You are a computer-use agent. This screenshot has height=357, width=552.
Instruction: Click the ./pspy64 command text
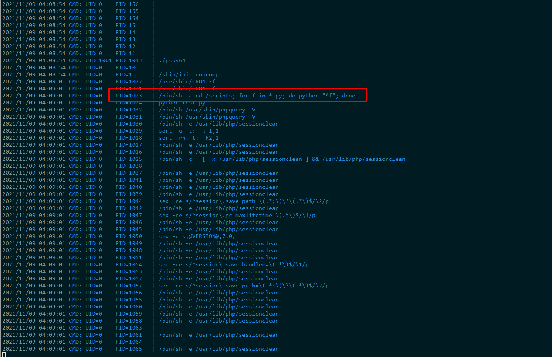(172, 60)
